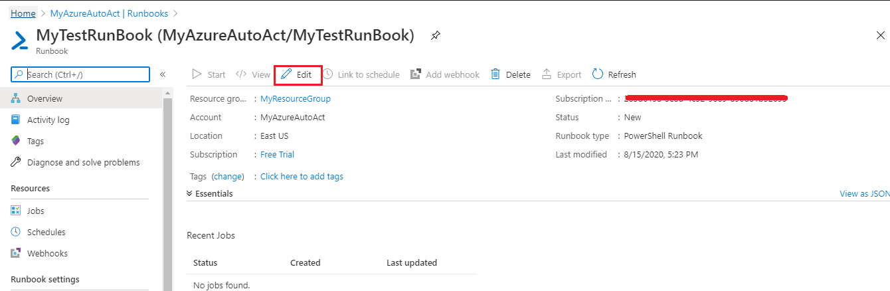Click the Start play icon
The image size is (890, 291).
[197, 74]
